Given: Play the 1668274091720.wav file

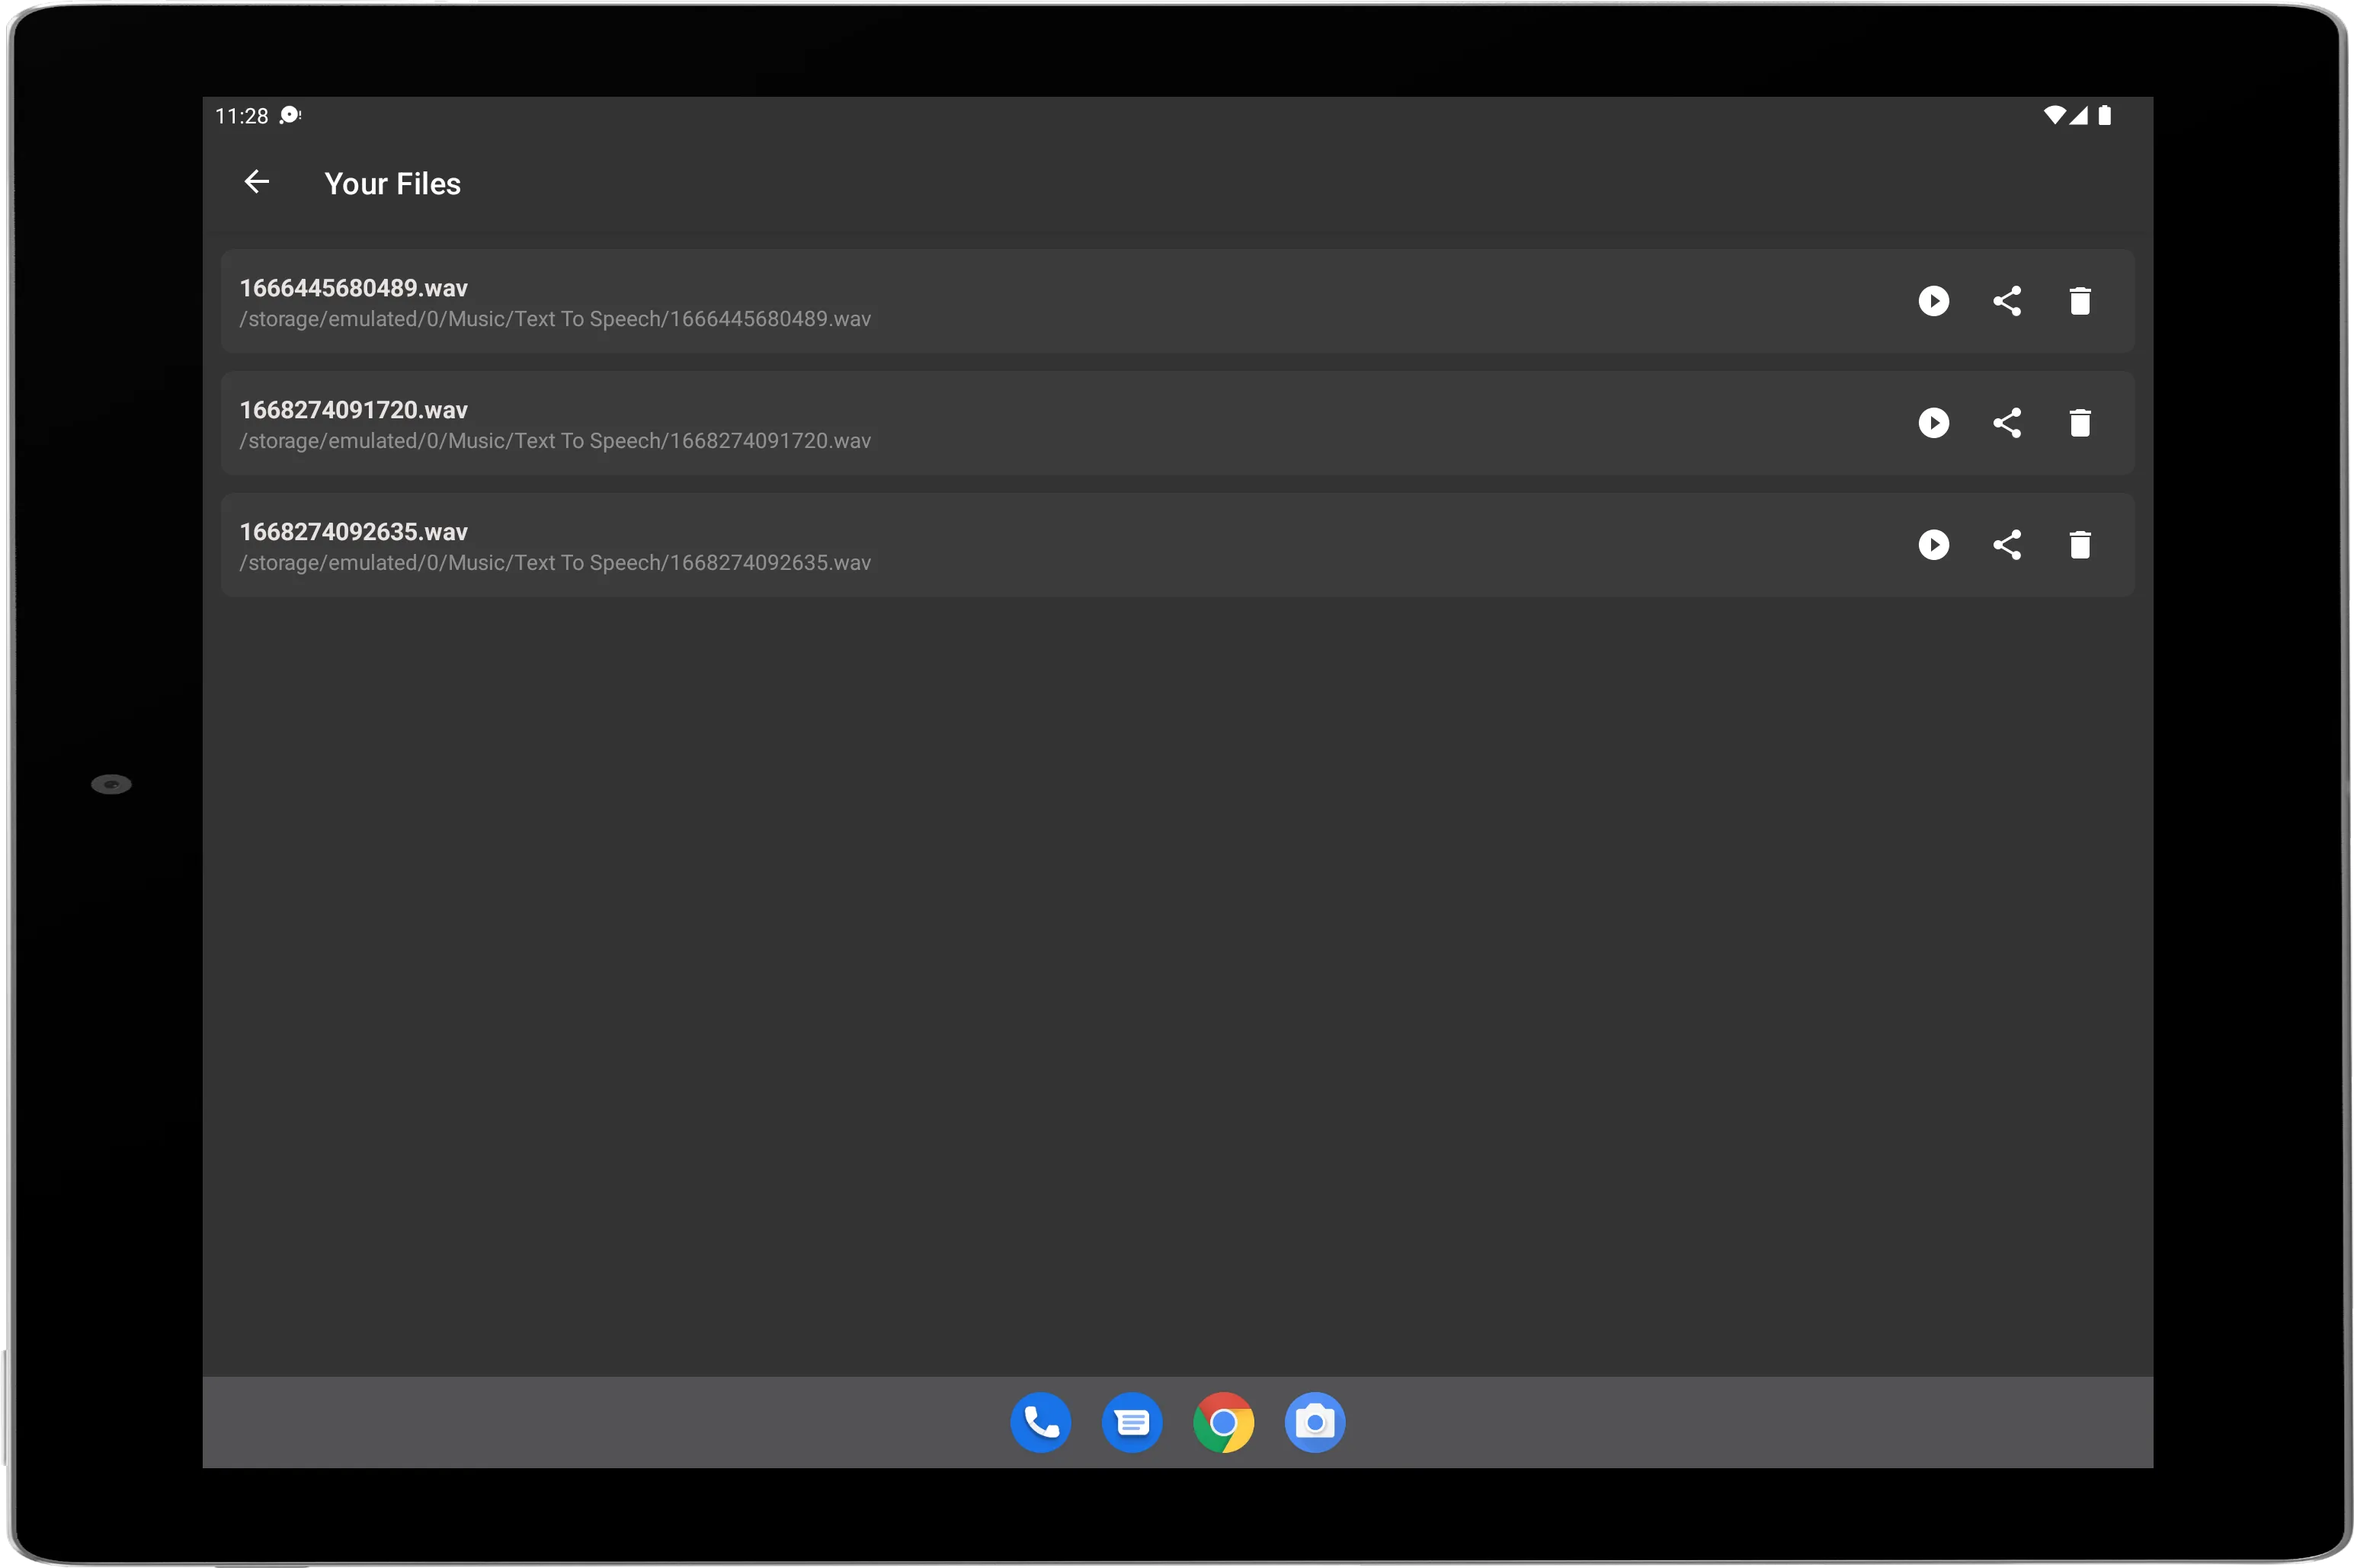Looking at the screenshot, I should tap(1933, 423).
